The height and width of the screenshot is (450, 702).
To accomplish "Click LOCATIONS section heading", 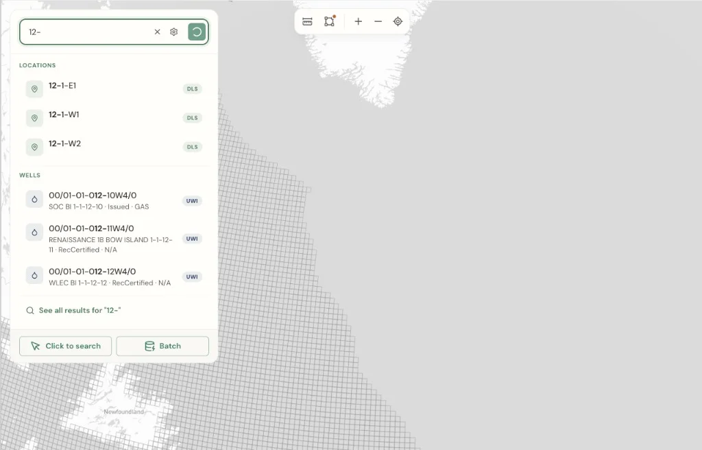I will (38, 65).
